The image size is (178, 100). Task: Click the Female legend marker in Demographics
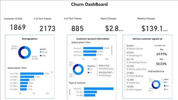tap(41, 52)
